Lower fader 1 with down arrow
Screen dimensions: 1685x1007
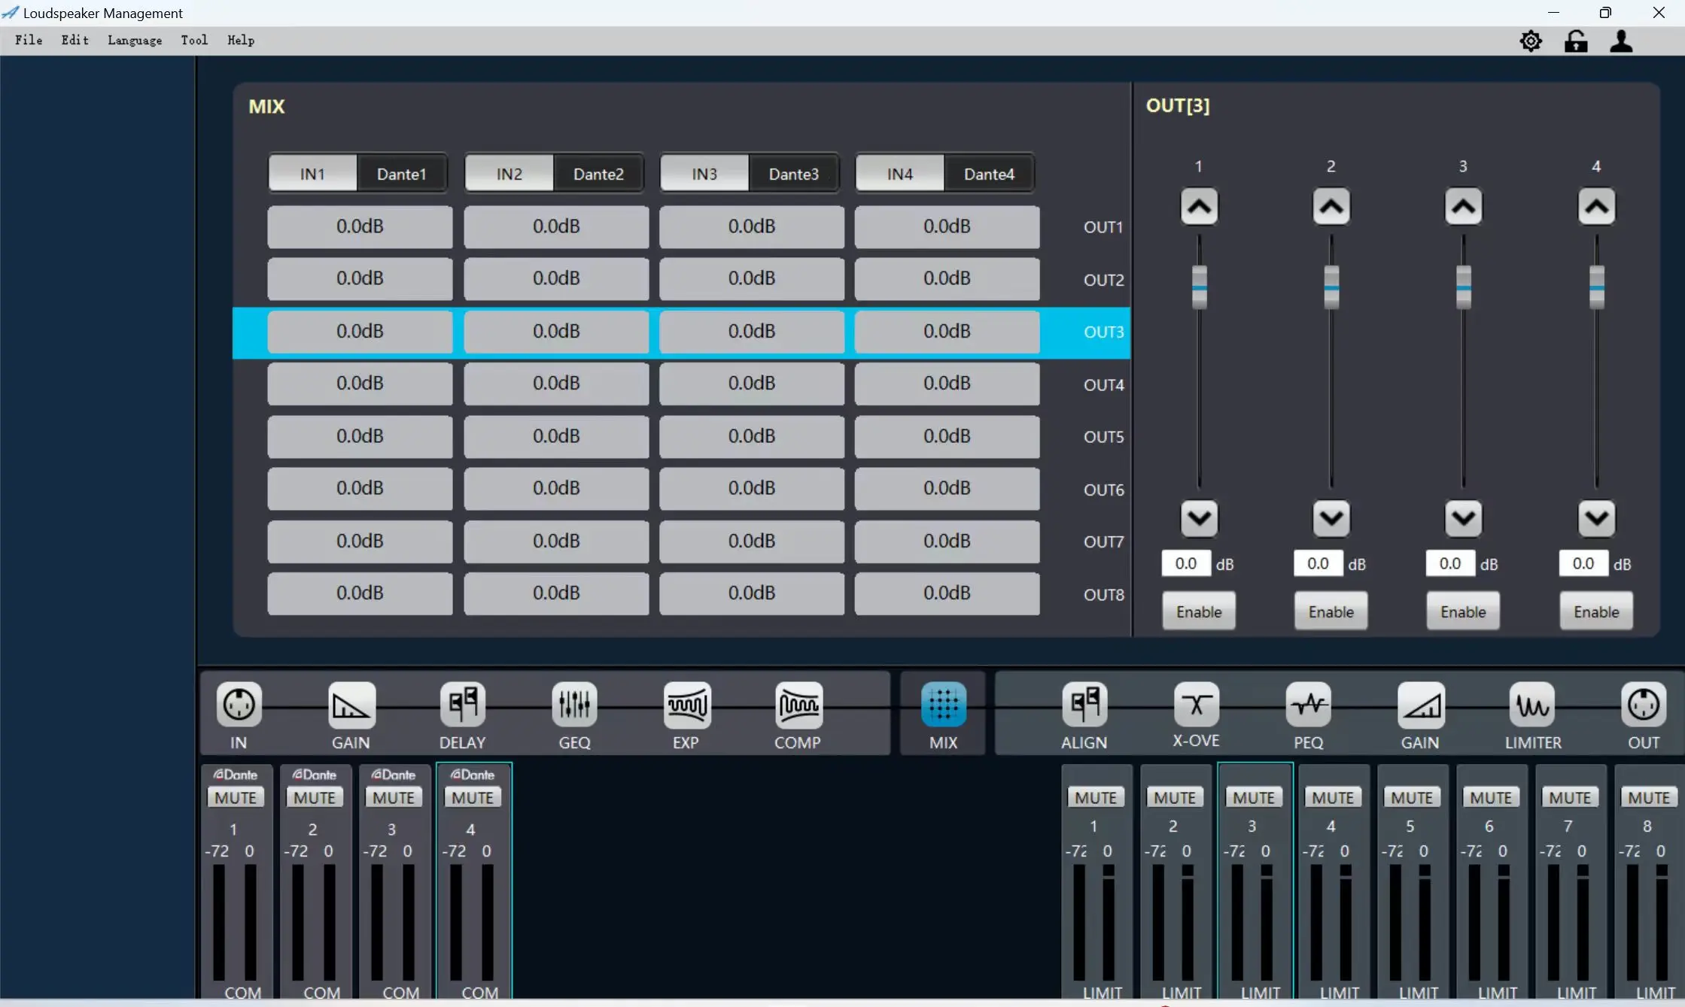point(1199,518)
